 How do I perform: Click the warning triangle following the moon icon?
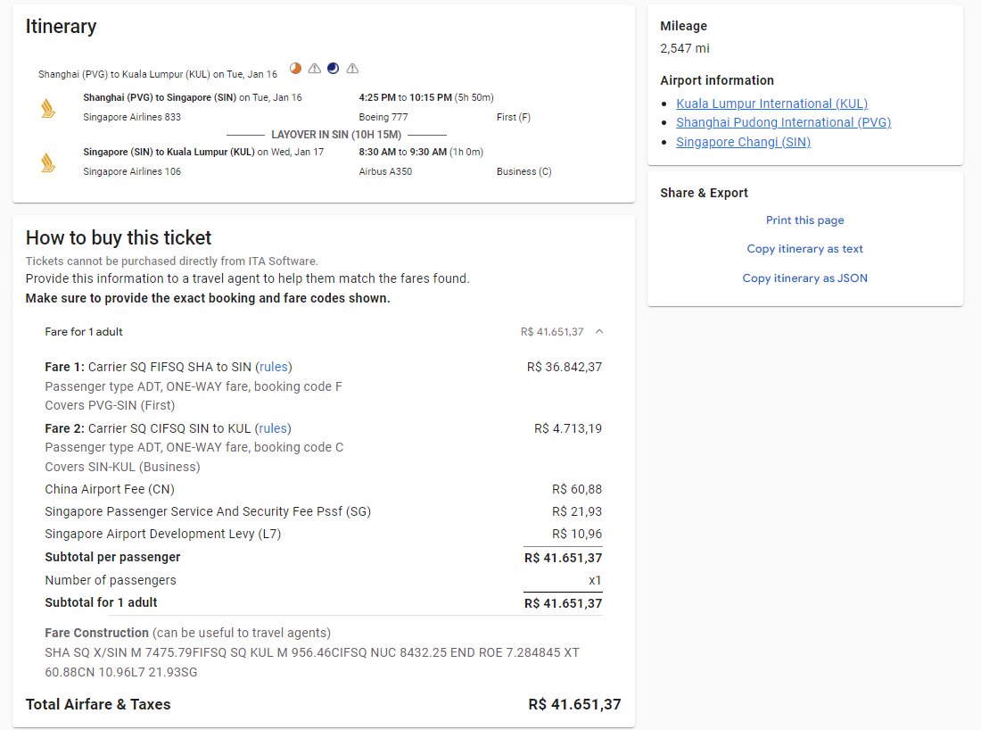(x=353, y=68)
